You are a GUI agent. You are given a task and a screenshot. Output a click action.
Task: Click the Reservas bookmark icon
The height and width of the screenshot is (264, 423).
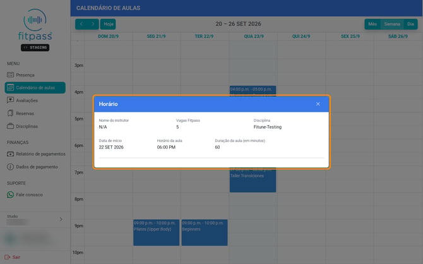[x=10, y=113]
